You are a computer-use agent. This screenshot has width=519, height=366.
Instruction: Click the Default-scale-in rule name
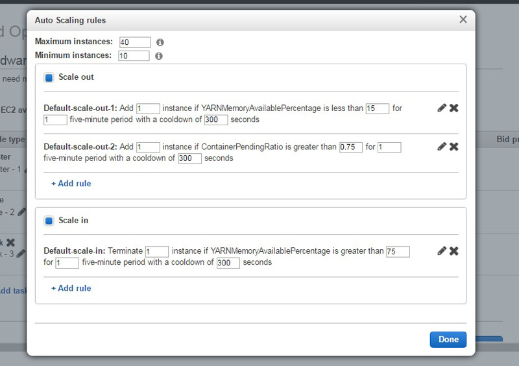(x=75, y=251)
